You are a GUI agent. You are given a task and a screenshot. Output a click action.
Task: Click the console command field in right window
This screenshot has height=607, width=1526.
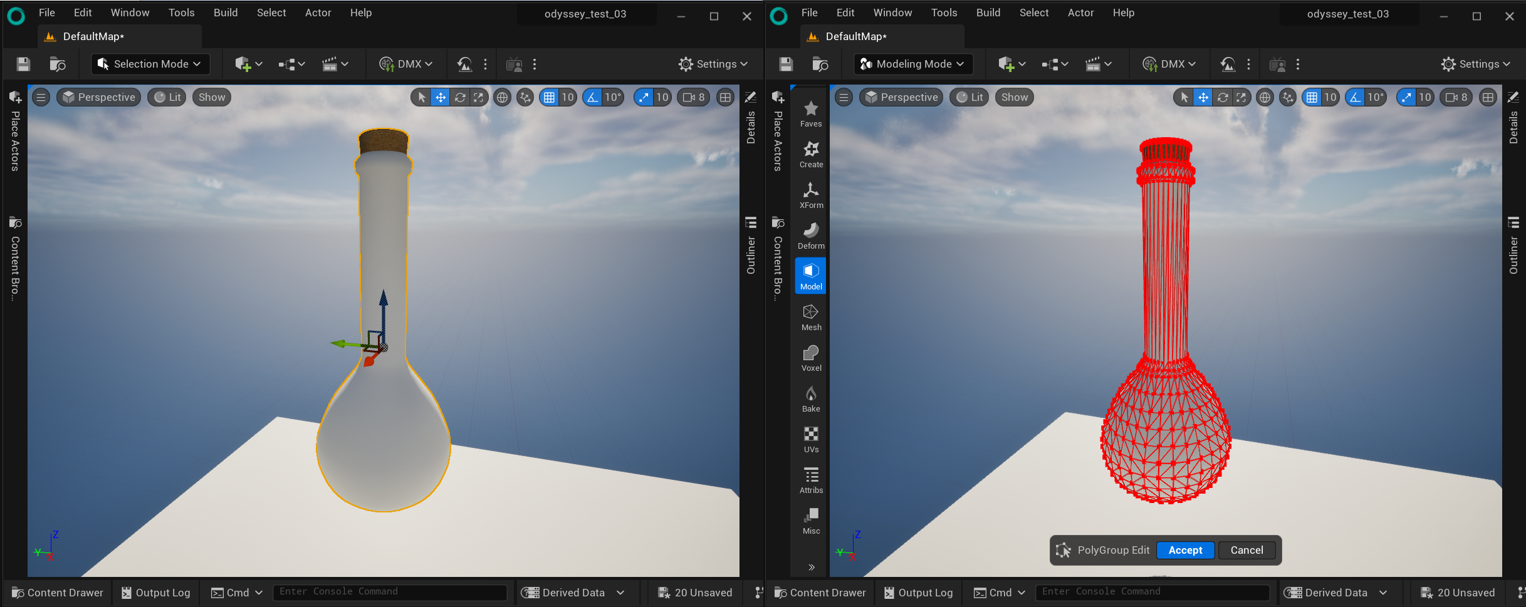[1152, 592]
